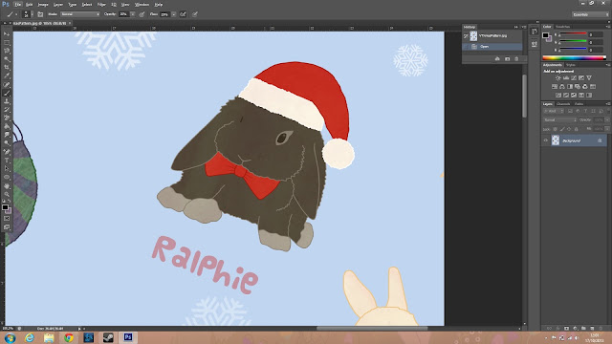Open the layer blend mode dropdown
The image size is (612, 344).
point(560,120)
